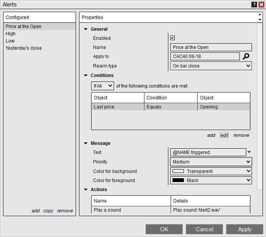
Task: Open the Rearm type dropdown
Action: [211, 66]
